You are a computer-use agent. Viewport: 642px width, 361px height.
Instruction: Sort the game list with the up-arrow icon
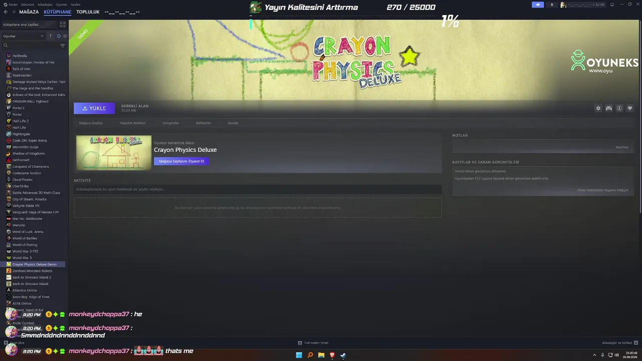(50, 36)
